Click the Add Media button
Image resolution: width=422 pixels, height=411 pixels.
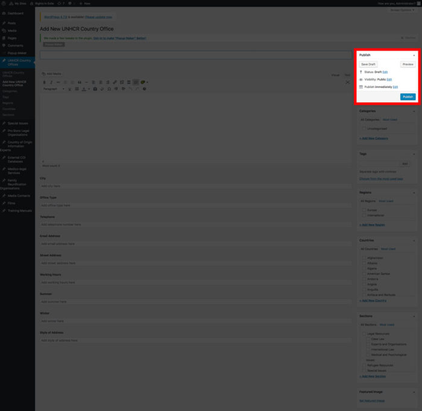tap(52, 74)
